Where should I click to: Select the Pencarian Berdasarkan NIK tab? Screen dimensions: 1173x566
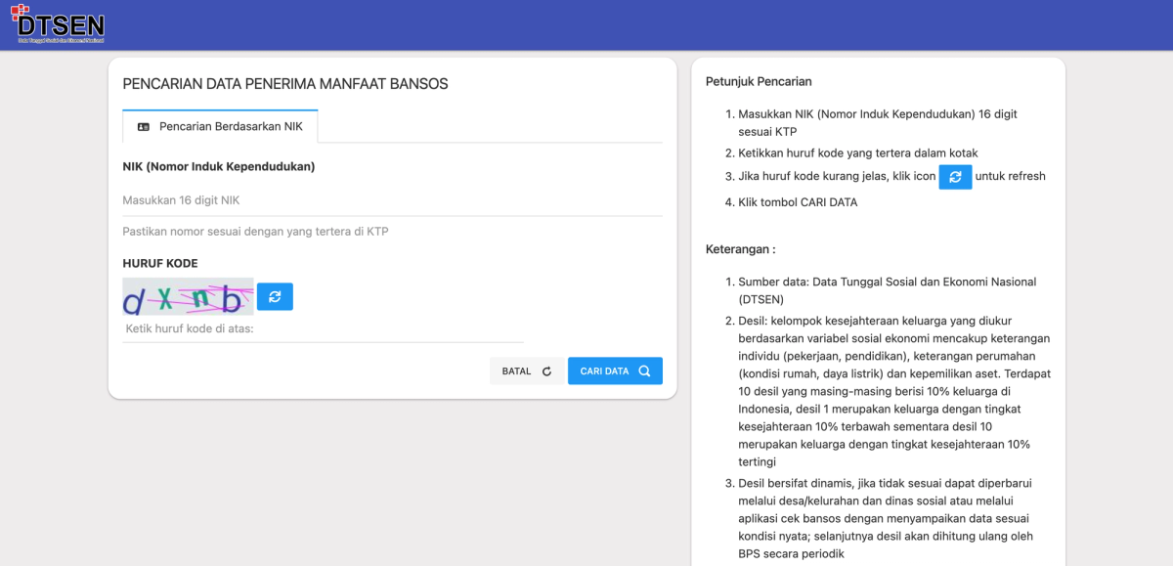point(220,127)
